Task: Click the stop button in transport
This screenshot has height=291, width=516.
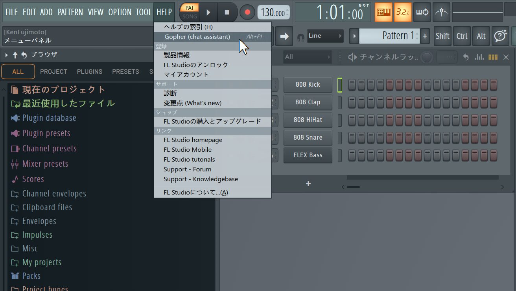Action: coord(227,13)
